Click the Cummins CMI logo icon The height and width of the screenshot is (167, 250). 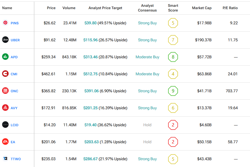pyautogui.click(x=5, y=74)
